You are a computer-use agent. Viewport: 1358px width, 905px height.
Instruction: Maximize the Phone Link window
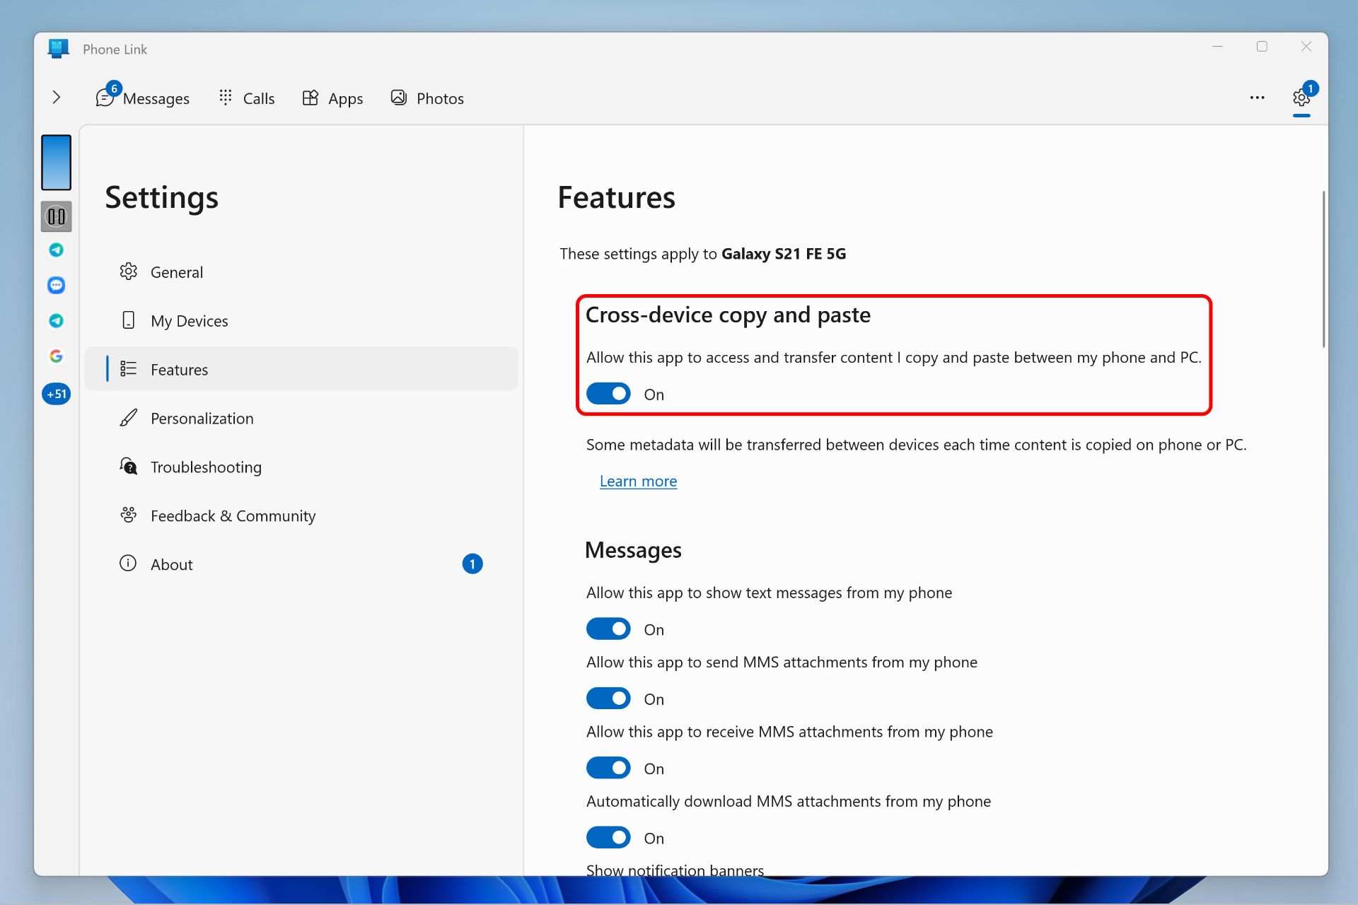tap(1262, 47)
